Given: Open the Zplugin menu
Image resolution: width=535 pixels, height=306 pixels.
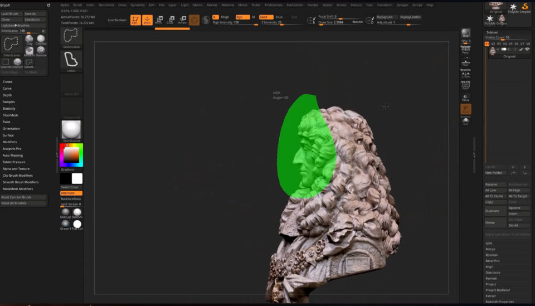Looking at the screenshot, I should coord(402,4).
